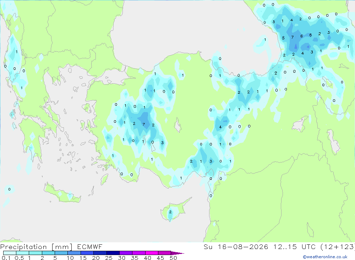Viewport: 355px width, 260px height.
Task: Click legend tick label "30"
Action: point(122,258)
